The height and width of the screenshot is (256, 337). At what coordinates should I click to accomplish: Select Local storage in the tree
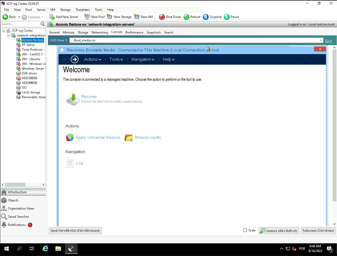coord(31,92)
